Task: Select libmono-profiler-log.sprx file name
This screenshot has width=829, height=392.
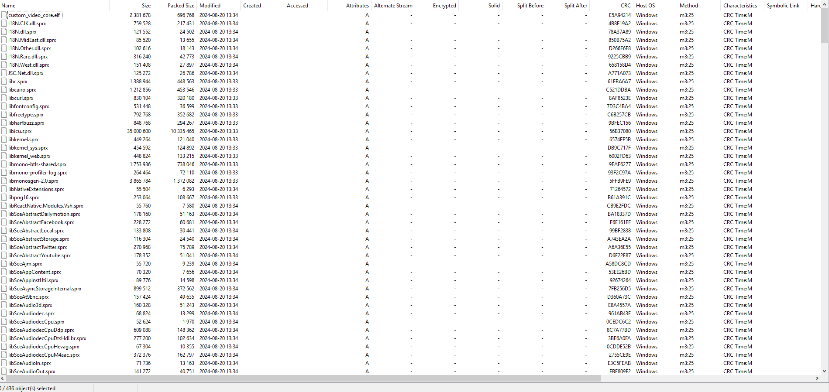Action: [38, 173]
